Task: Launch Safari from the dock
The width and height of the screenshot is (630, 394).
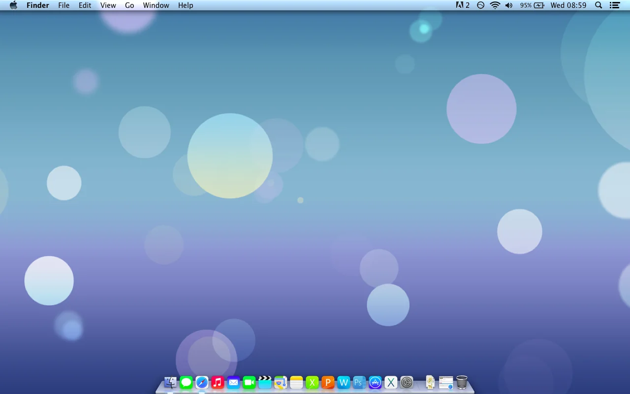Action: [x=202, y=382]
